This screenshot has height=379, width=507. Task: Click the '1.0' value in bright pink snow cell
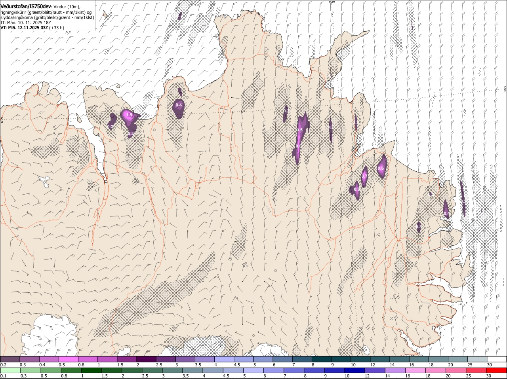pyautogui.click(x=129, y=115)
